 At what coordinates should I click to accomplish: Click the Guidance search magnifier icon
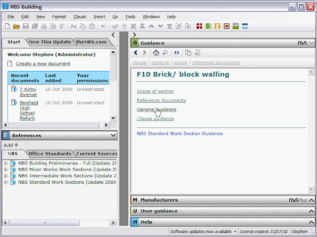pos(165,53)
